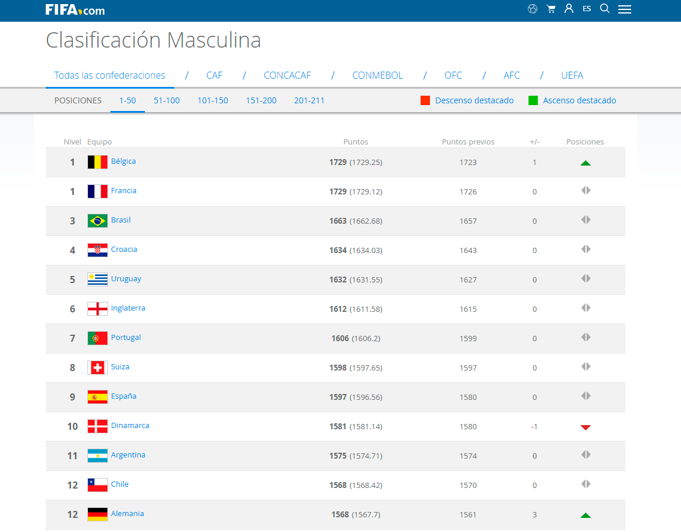
Task: Click the Puntos column header
Action: (355, 142)
